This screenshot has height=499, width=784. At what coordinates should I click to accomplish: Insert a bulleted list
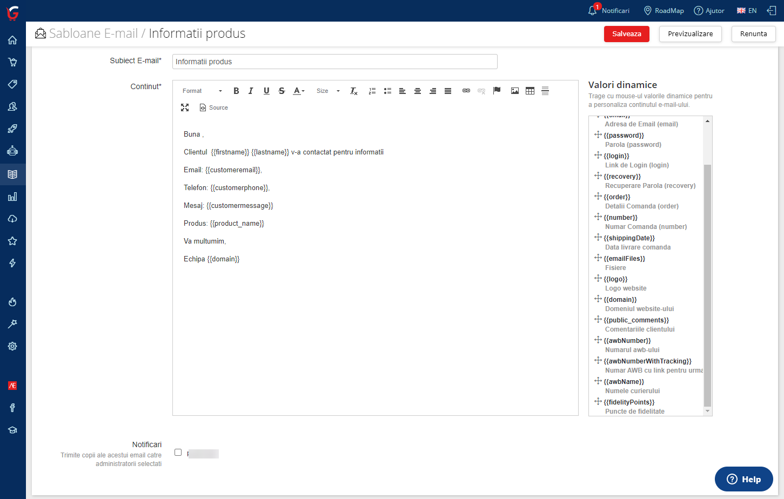[x=387, y=91]
